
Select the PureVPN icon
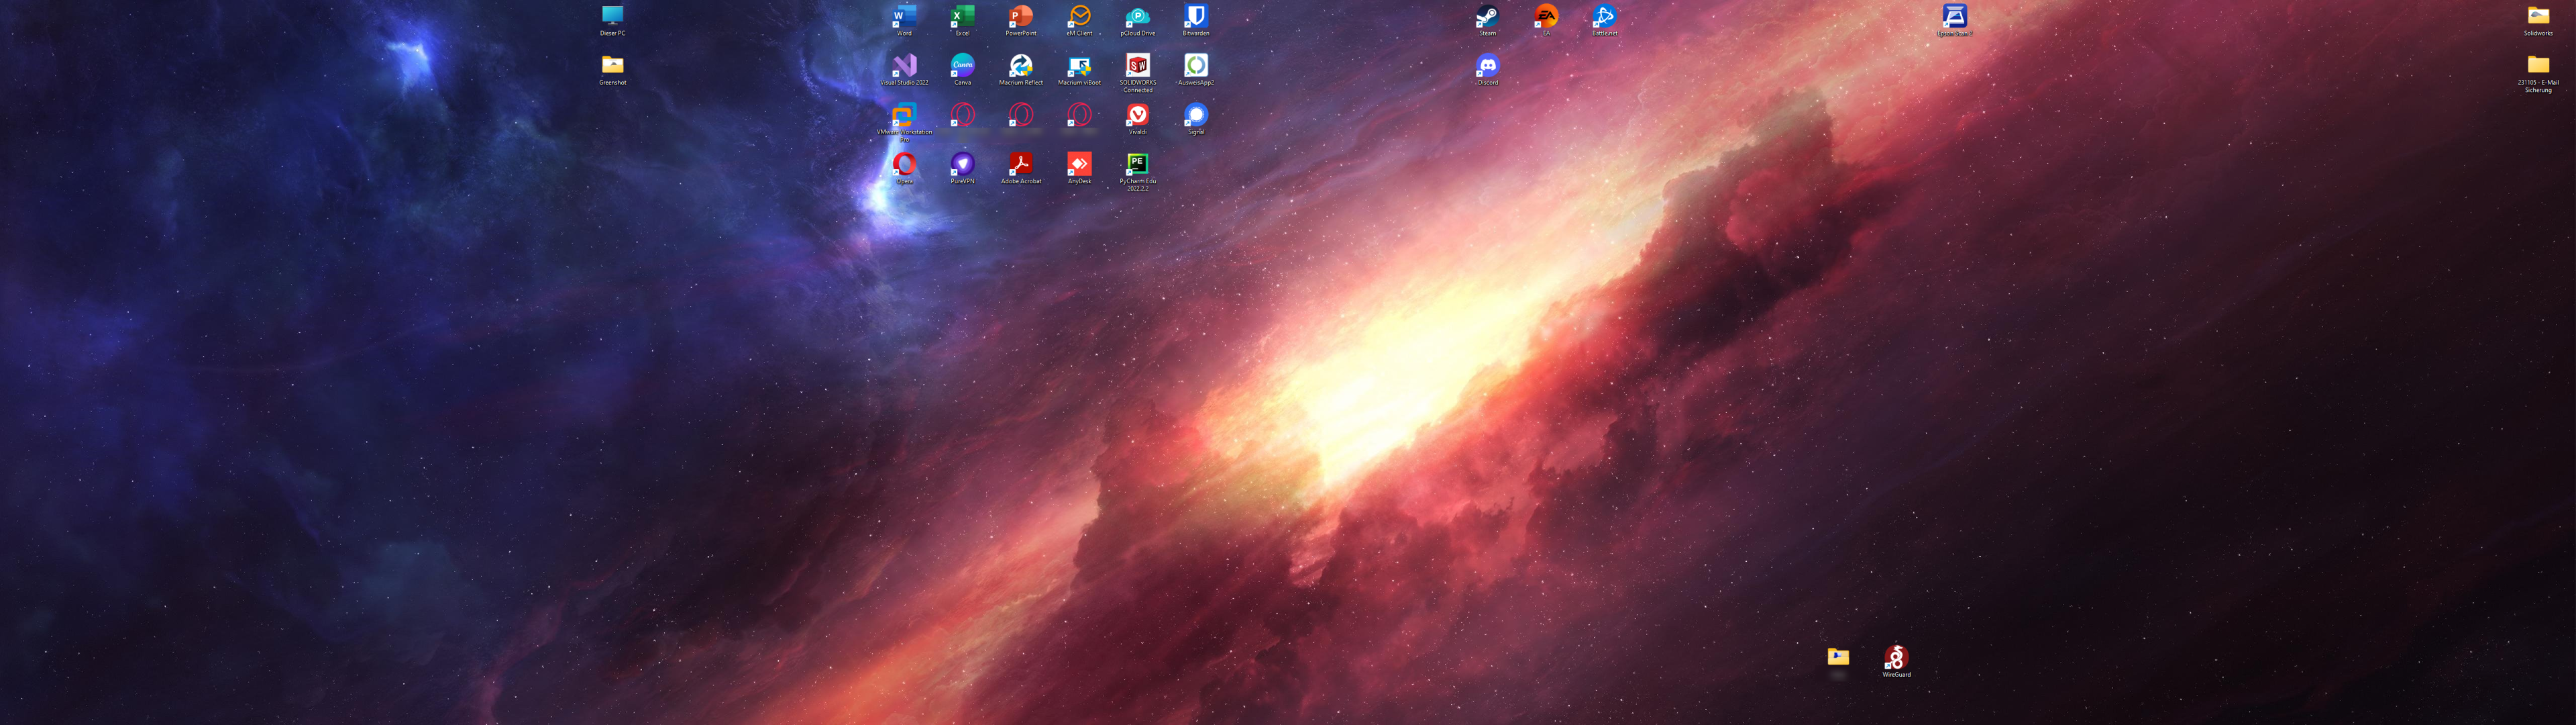click(x=962, y=164)
